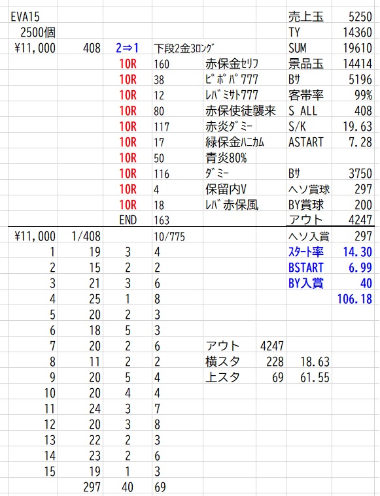Select the ASTART value 7.28

click(360, 142)
